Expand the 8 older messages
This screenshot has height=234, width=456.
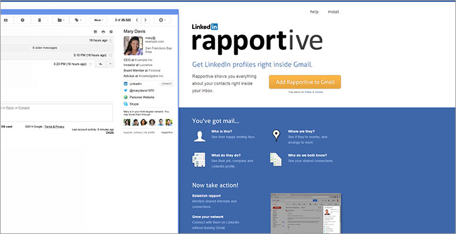point(45,48)
